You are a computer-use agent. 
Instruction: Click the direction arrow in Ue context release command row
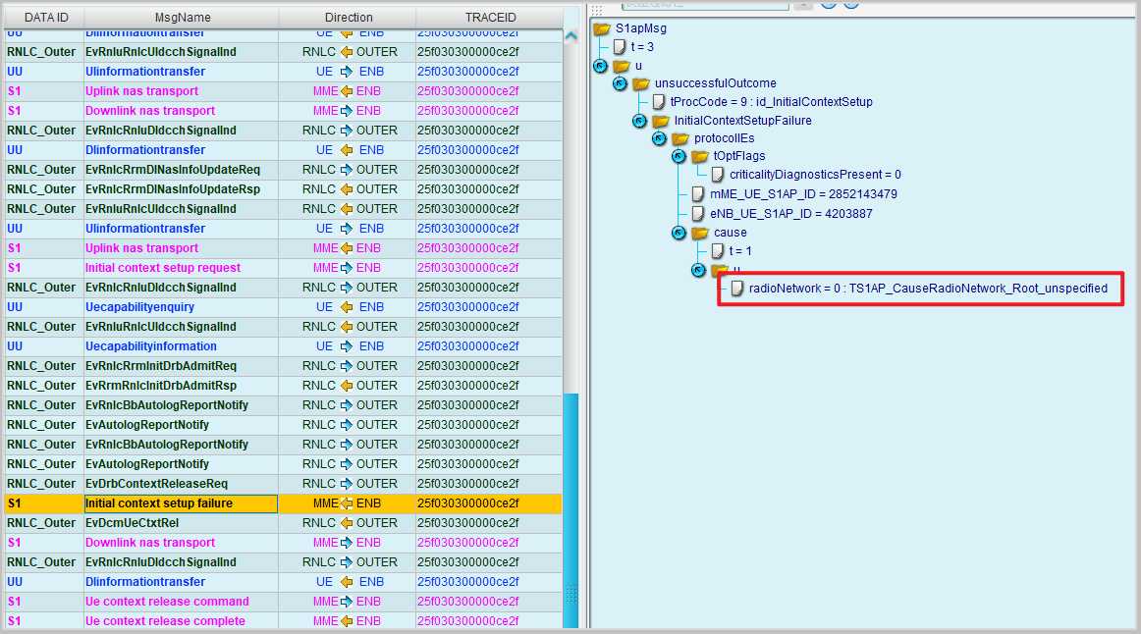[346, 602]
